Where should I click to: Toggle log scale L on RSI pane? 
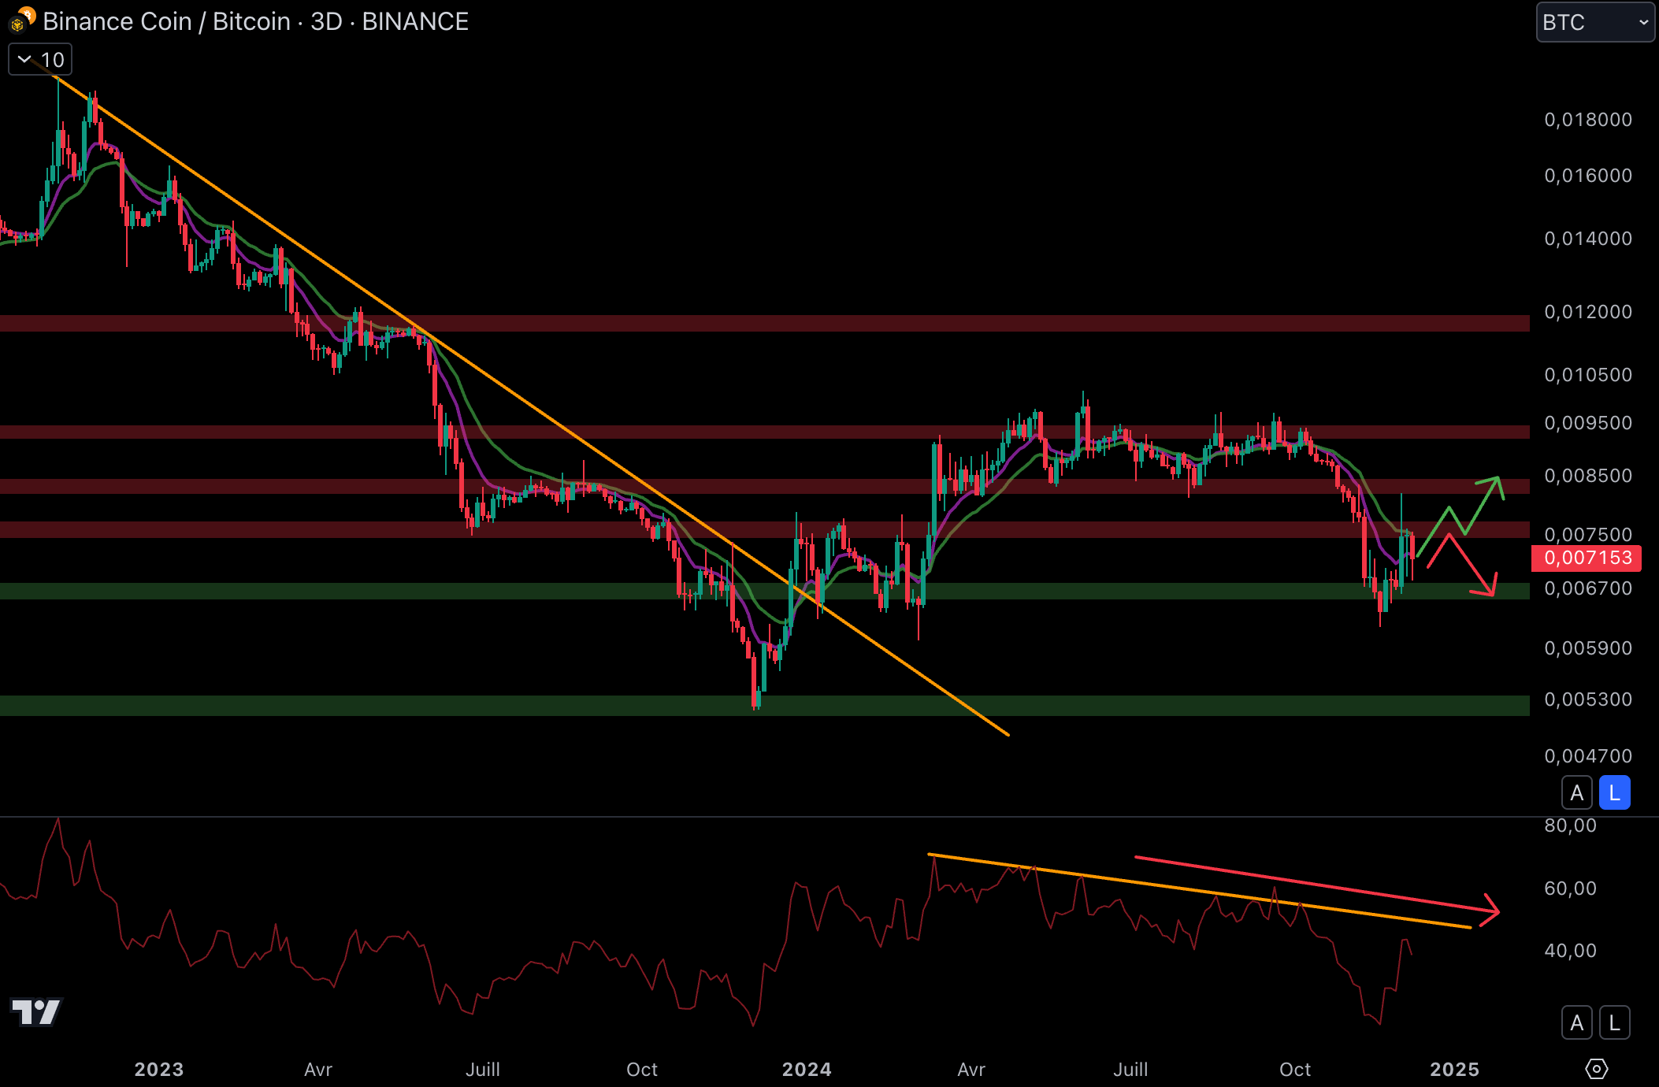click(x=1614, y=1023)
